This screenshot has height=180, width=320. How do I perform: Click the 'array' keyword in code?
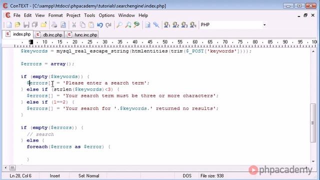pos(58,64)
